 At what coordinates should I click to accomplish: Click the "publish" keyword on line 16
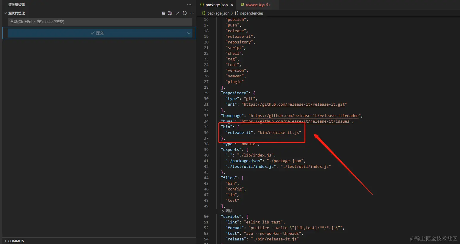pyautogui.click(x=236, y=20)
